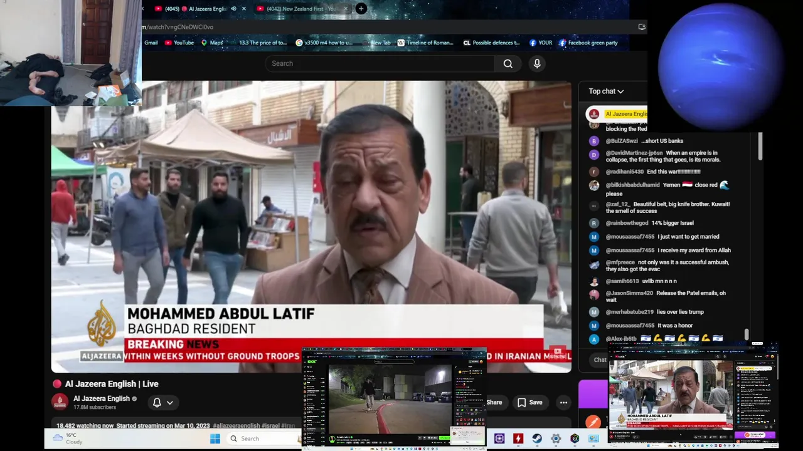
Task: Click the main Al Jazeera live video player
Action: point(311,226)
